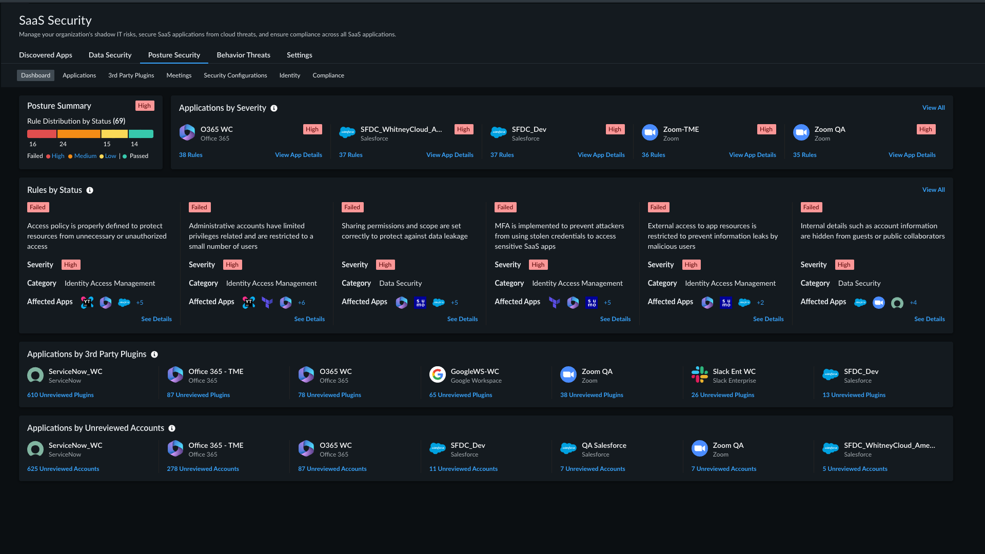Switch to the Behavior Threats tab
This screenshot has width=985, height=554.
(x=244, y=55)
